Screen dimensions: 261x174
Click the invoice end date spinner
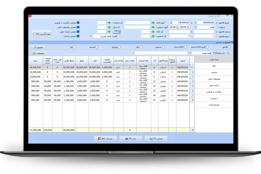171,23
